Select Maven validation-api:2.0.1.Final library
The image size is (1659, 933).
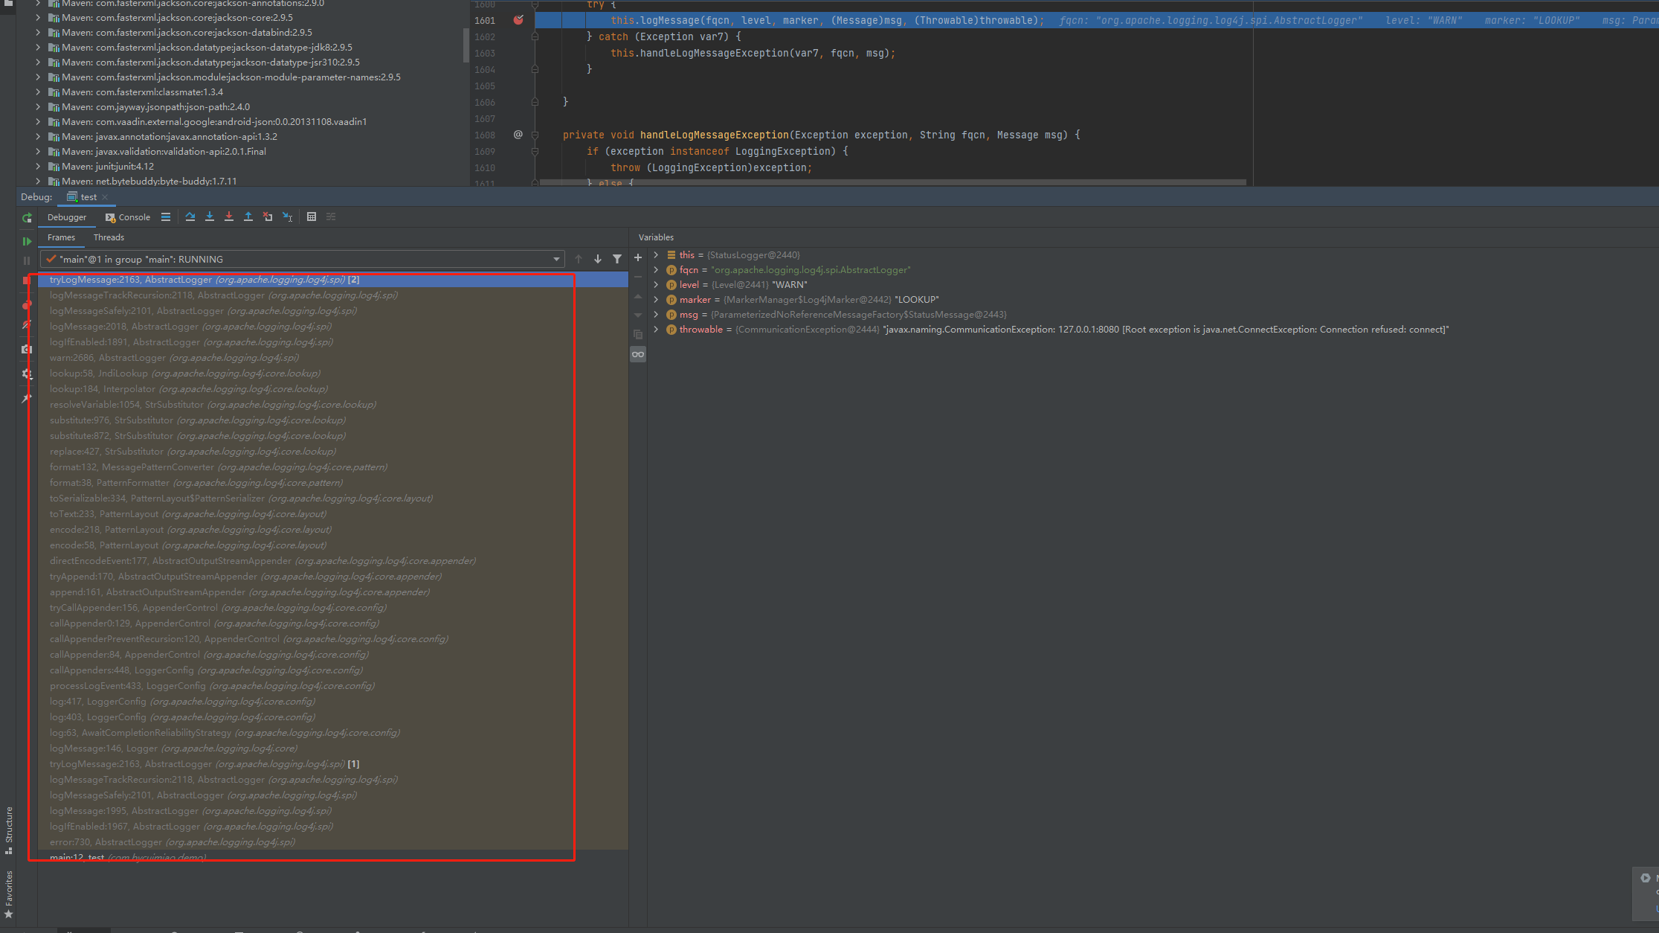click(164, 152)
